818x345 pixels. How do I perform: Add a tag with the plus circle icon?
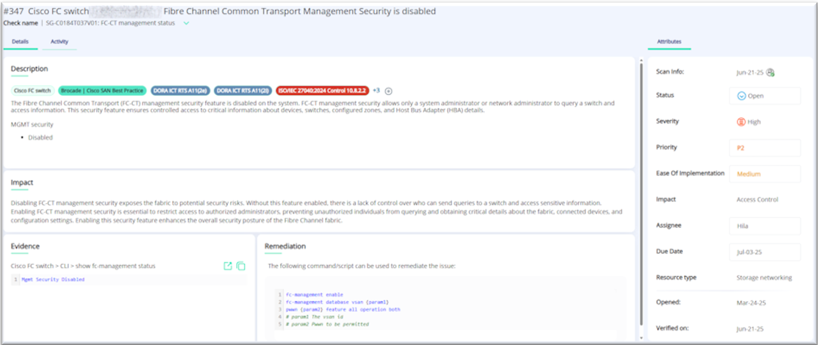point(389,91)
